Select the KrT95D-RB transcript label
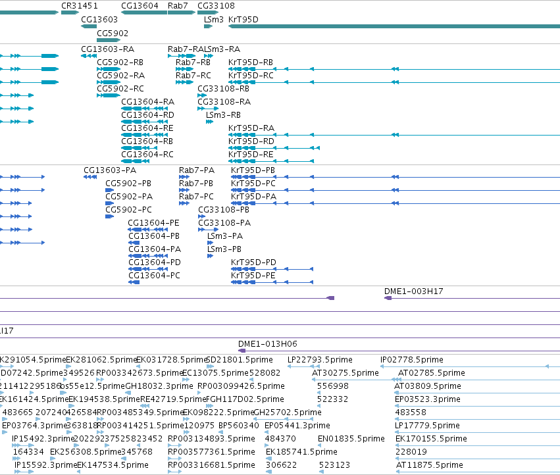Screen dimensions: 560x475 (251, 62)
